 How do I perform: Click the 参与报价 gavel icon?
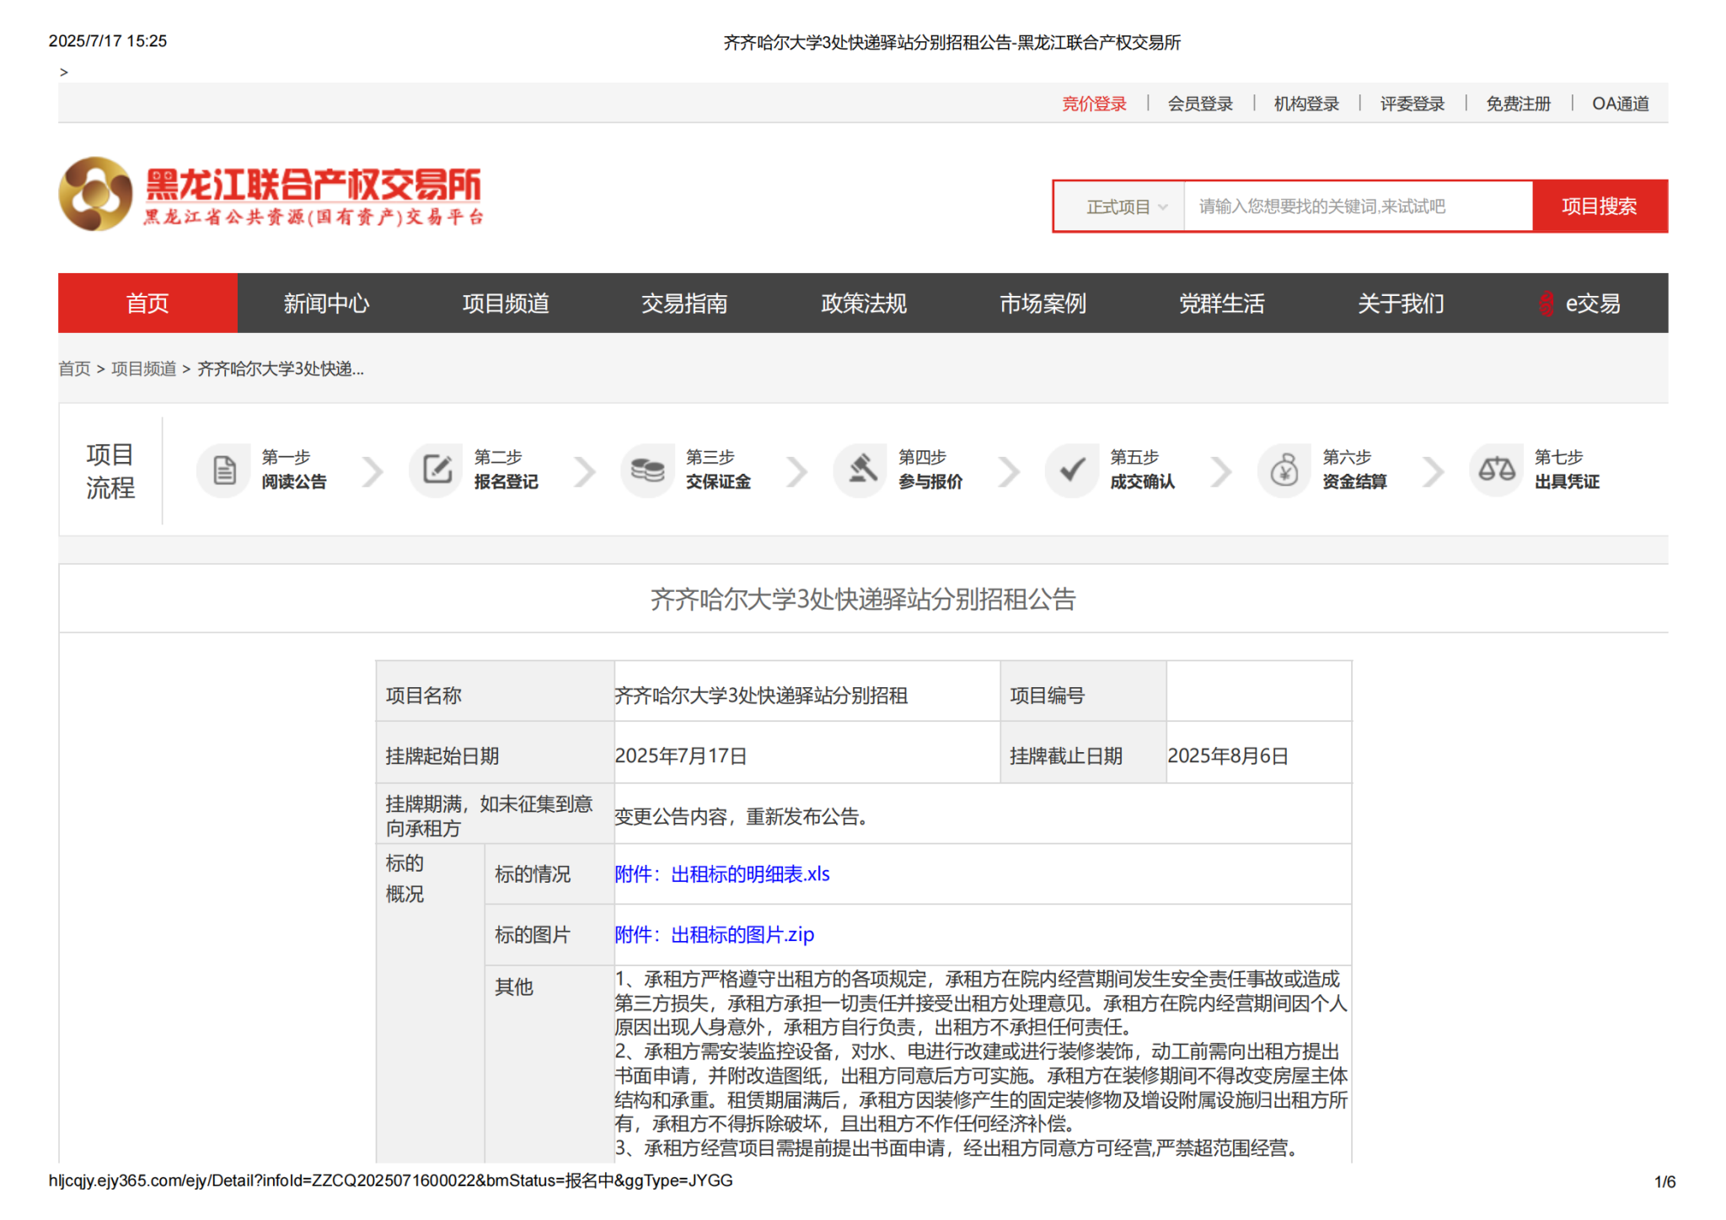tap(860, 470)
